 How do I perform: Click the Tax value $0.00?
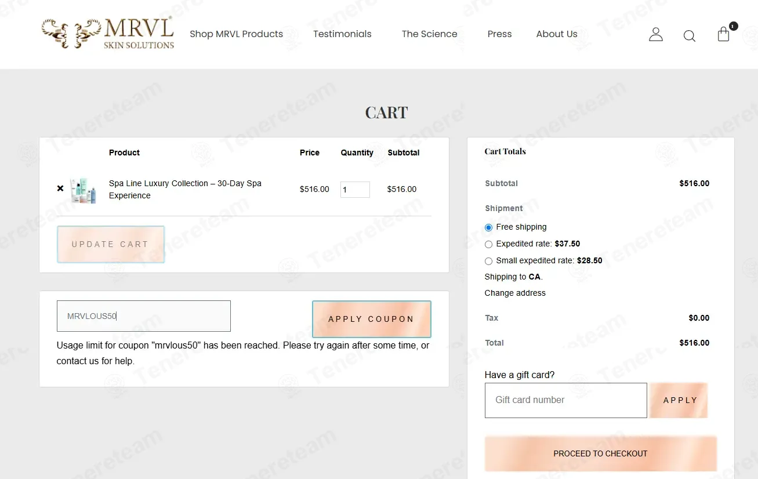point(699,318)
